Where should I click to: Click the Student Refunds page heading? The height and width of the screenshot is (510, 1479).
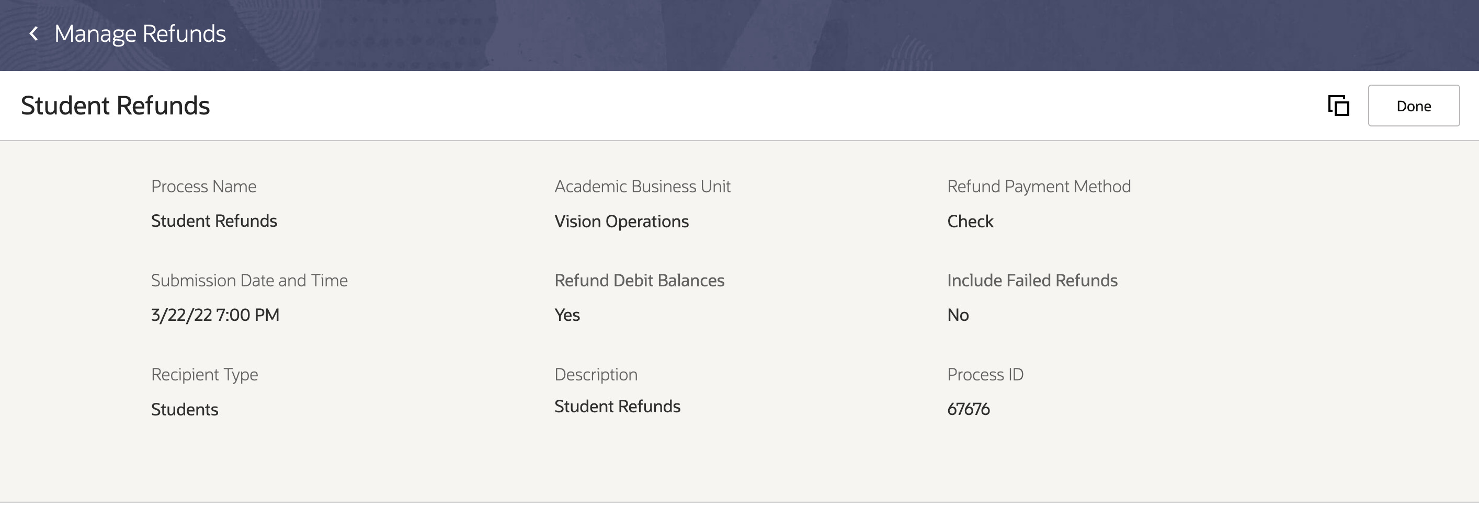click(x=116, y=106)
